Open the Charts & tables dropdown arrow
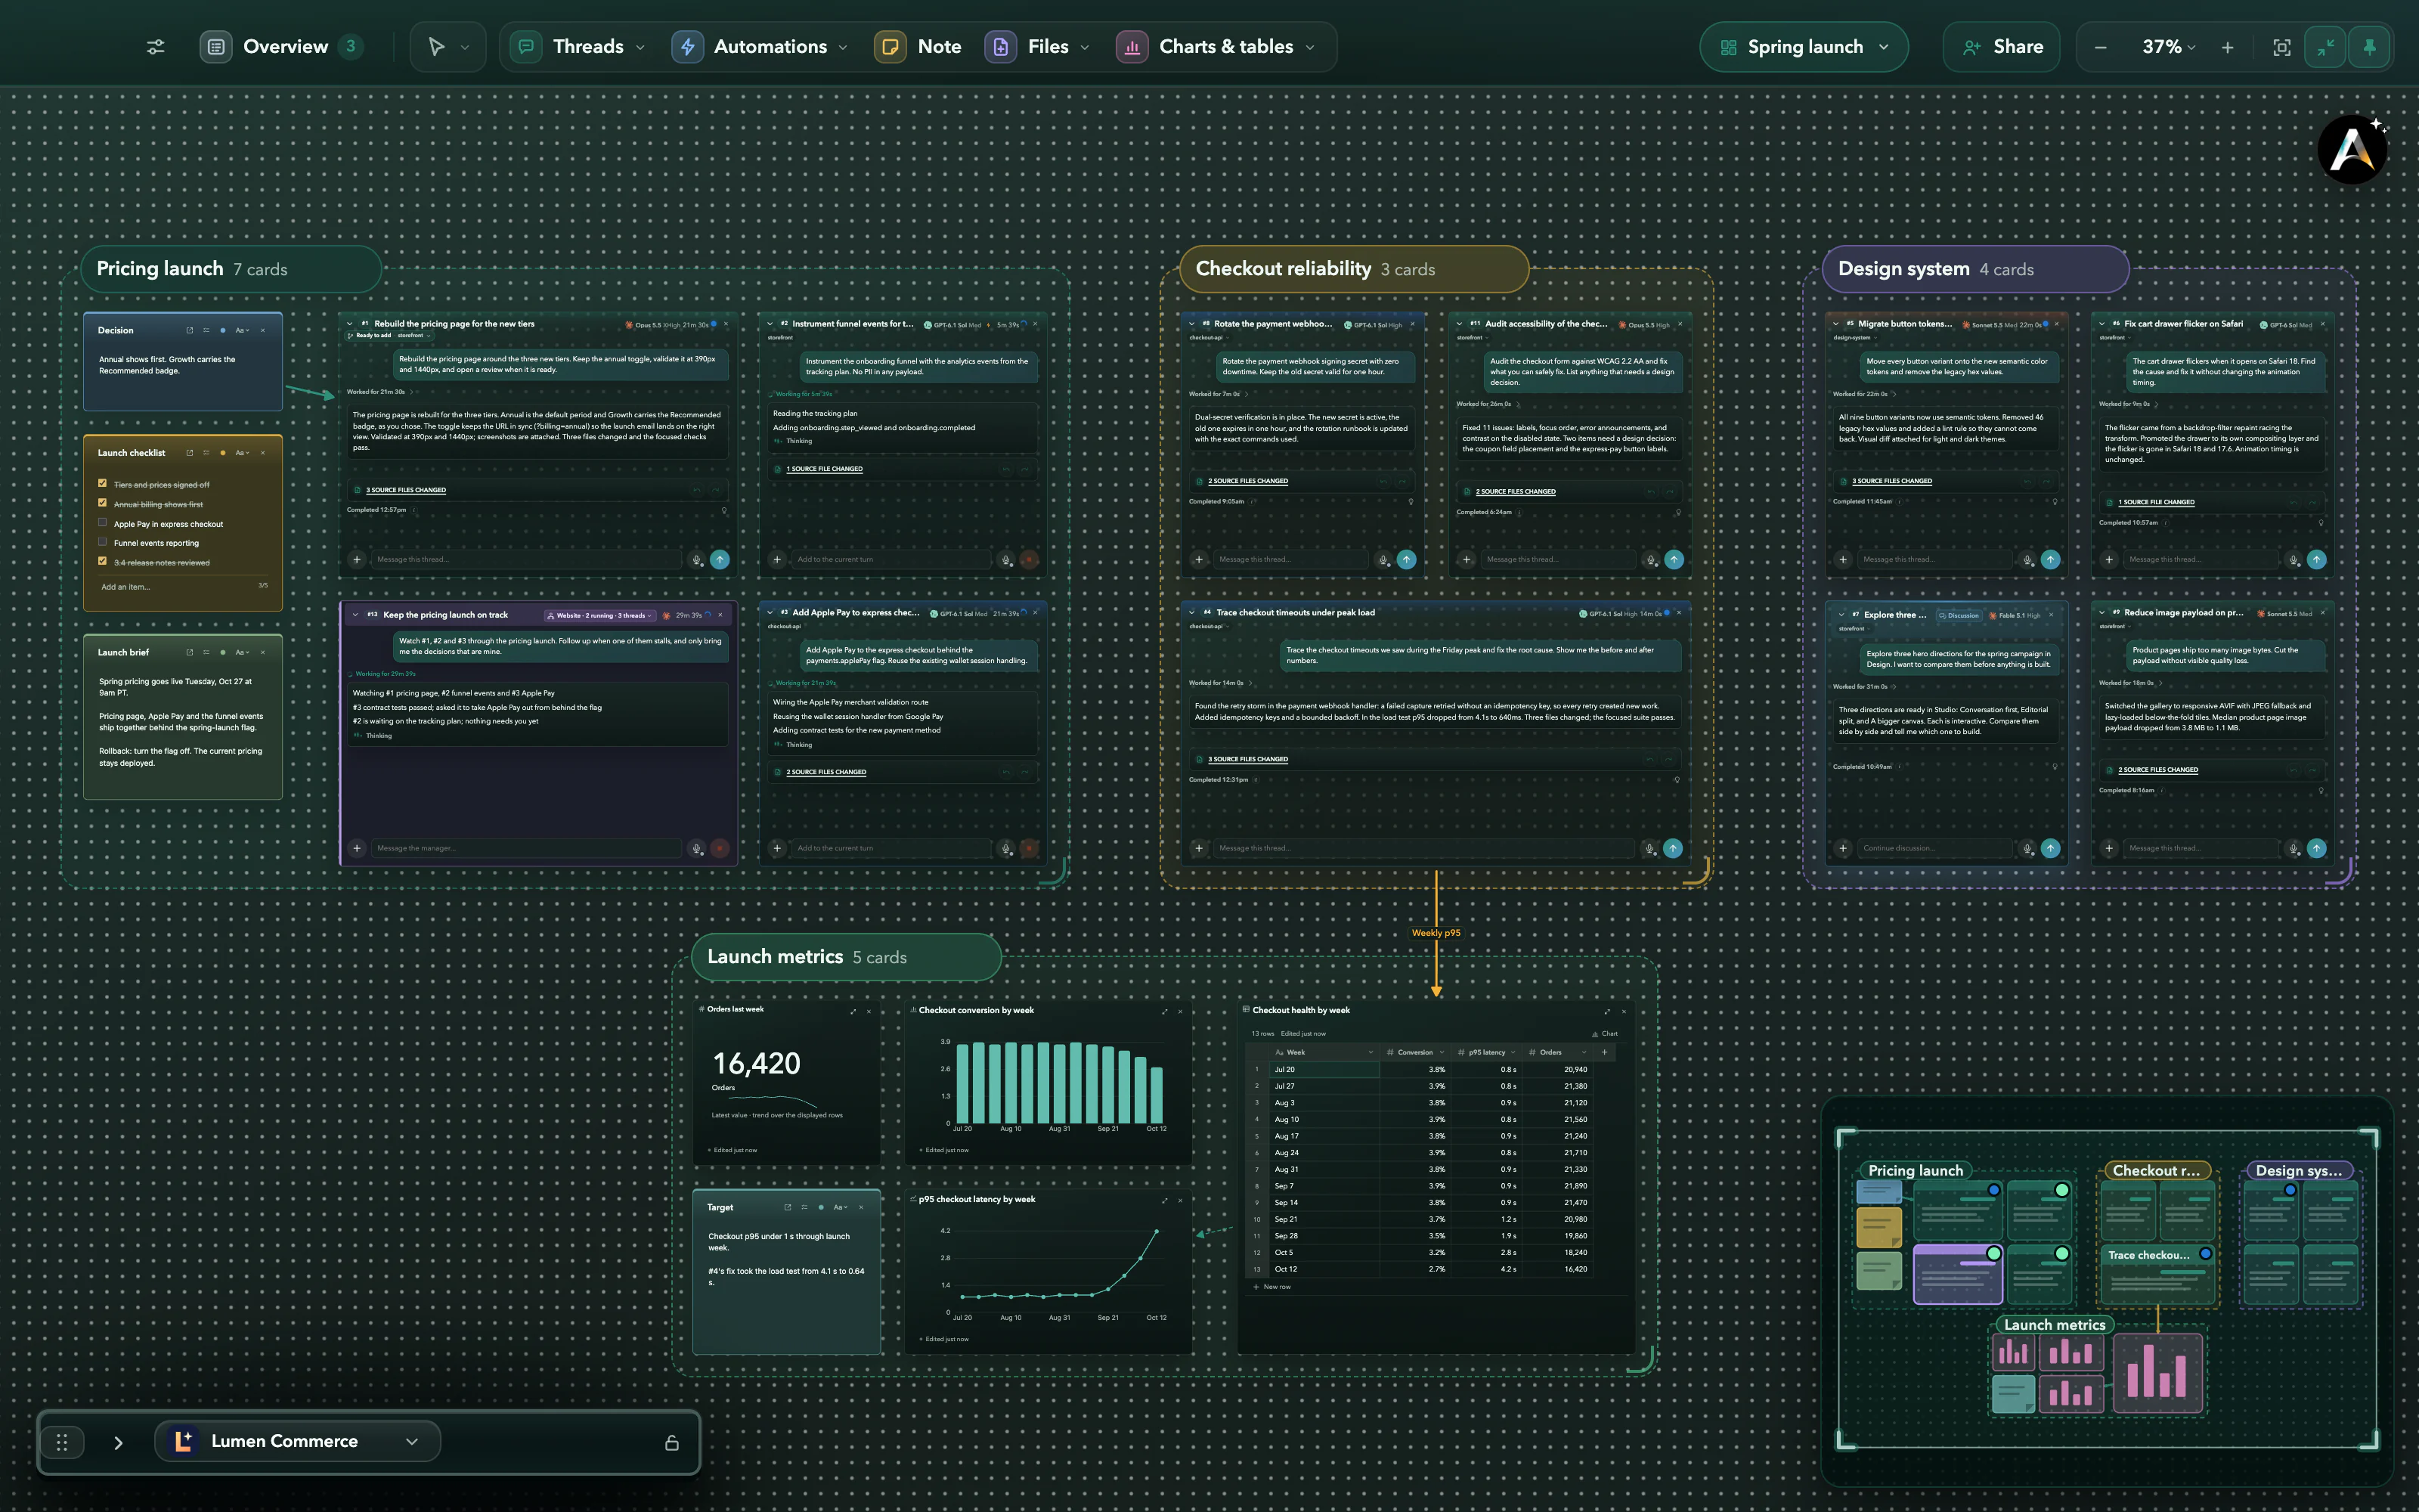2419x1512 pixels. (x=1309, y=47)
